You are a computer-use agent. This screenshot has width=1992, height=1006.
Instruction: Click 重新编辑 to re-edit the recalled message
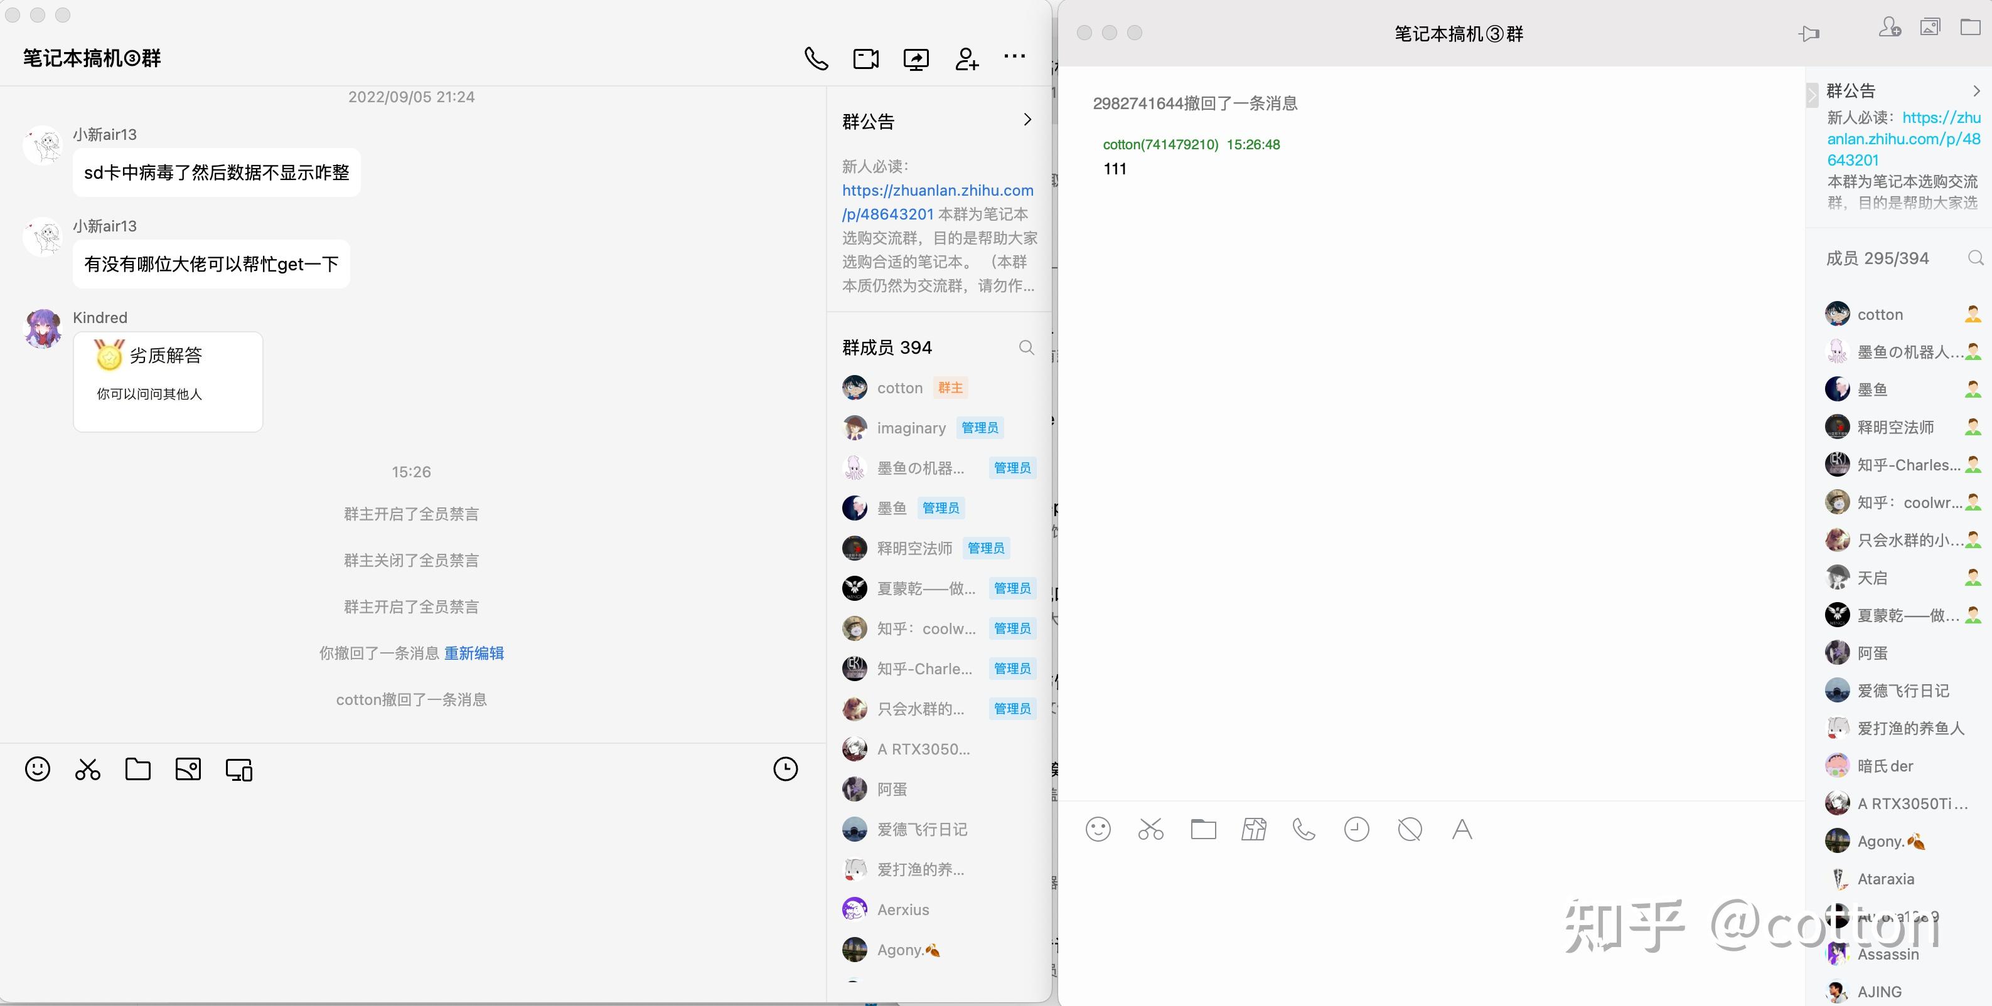(x=474, y=653)
